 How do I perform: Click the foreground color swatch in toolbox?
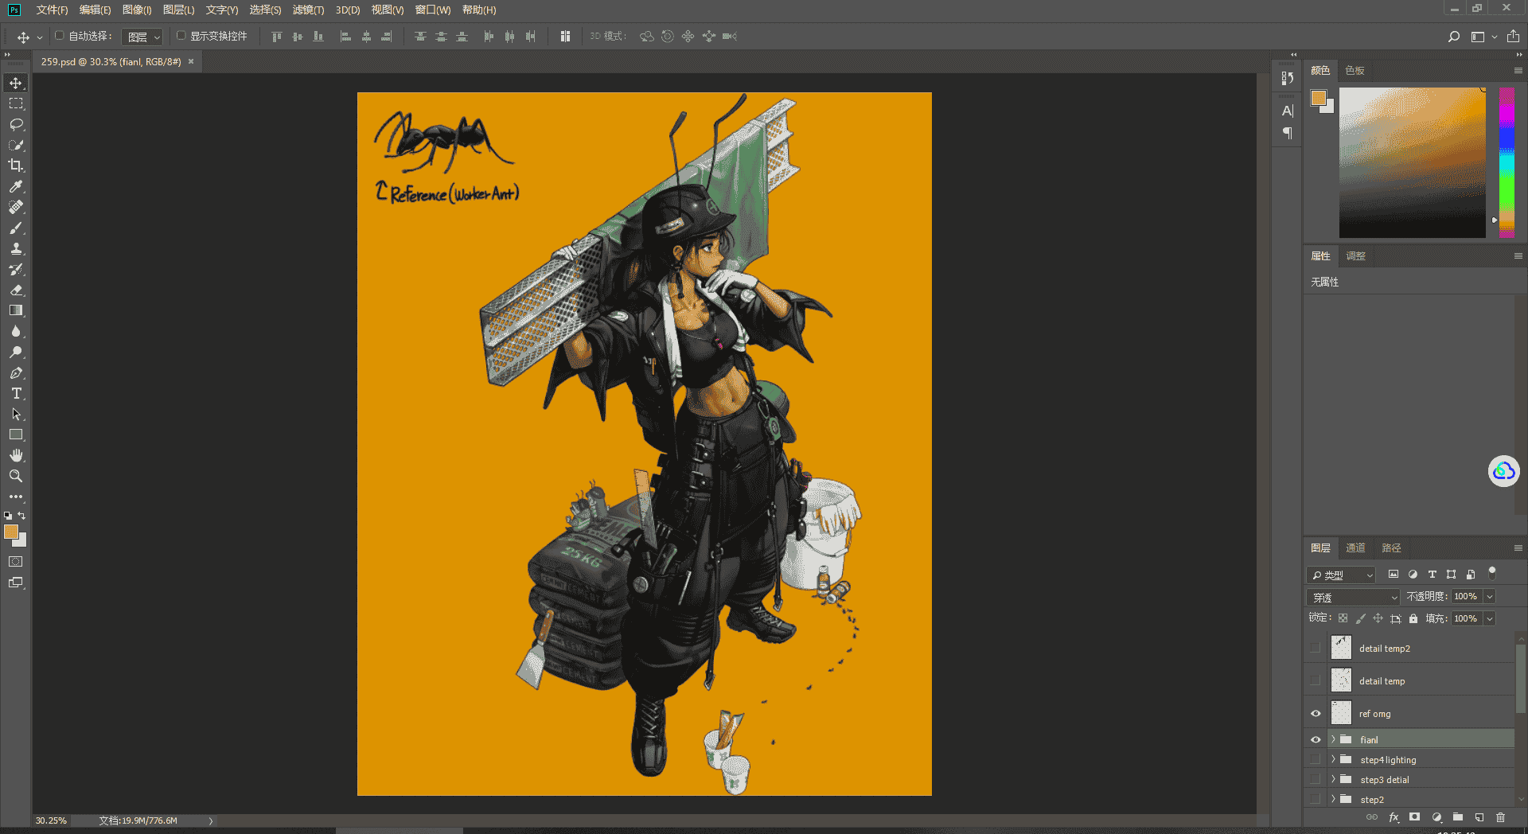[x=11, y=532]
